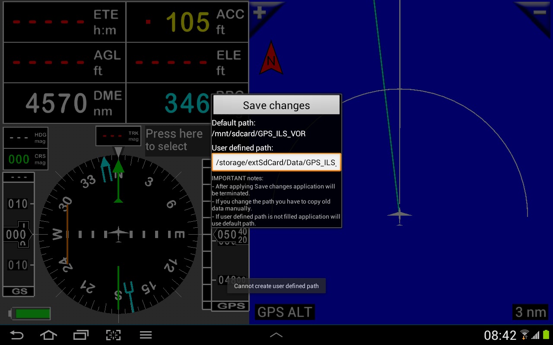
Task: Tap the signal strength icon
Action: pos(536,335)
